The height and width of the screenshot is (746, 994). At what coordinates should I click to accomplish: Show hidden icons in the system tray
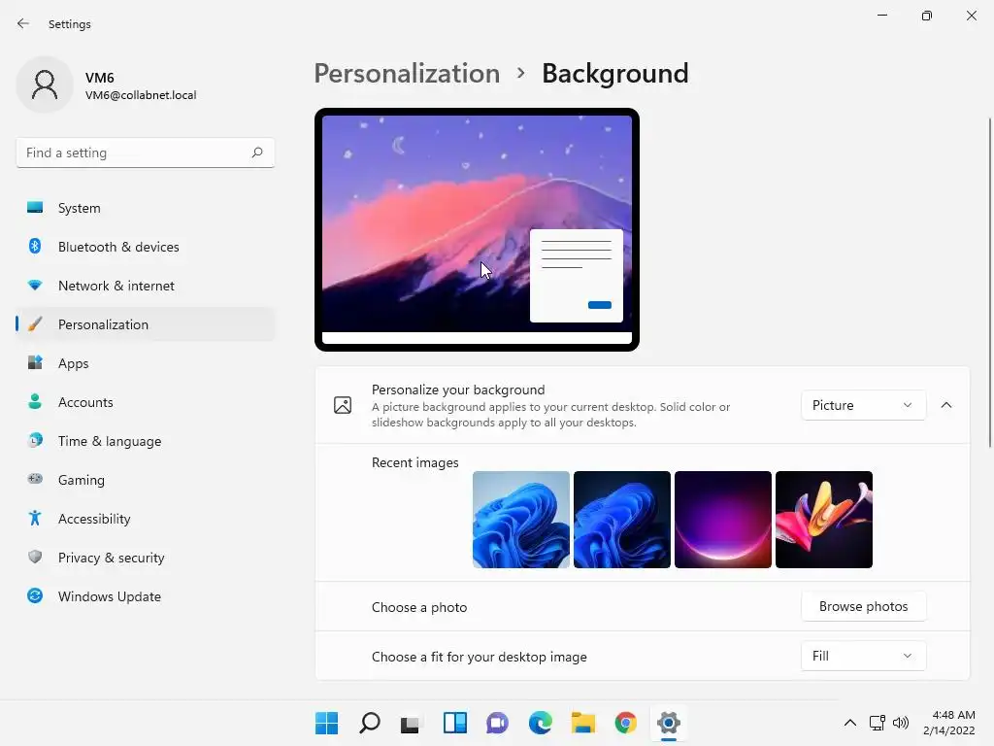[x=850, y=723]
